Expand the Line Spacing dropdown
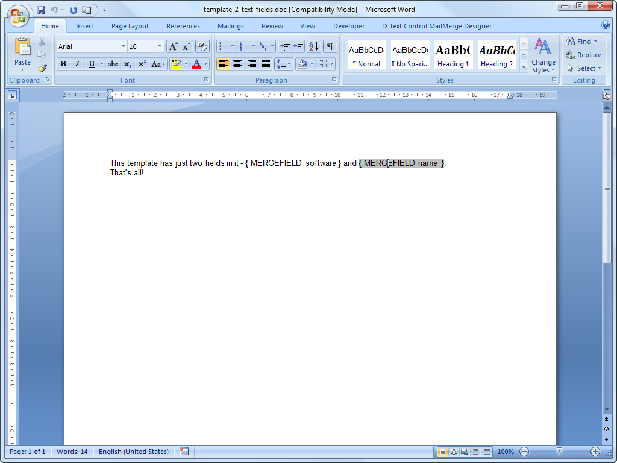Viewport: 617px width, 463px height. [284, 64]
